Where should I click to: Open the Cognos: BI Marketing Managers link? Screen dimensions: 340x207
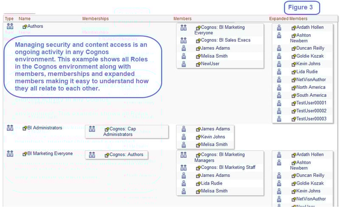[x=219, y=157]
